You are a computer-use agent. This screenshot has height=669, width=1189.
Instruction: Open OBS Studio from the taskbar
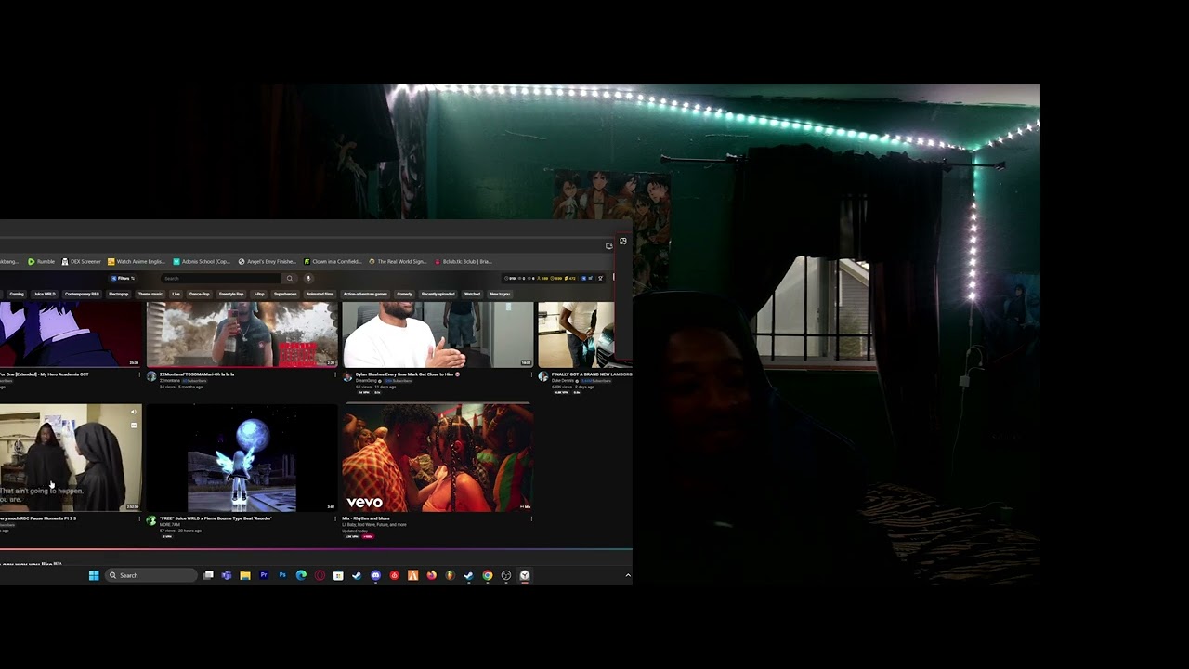(505, 575)
